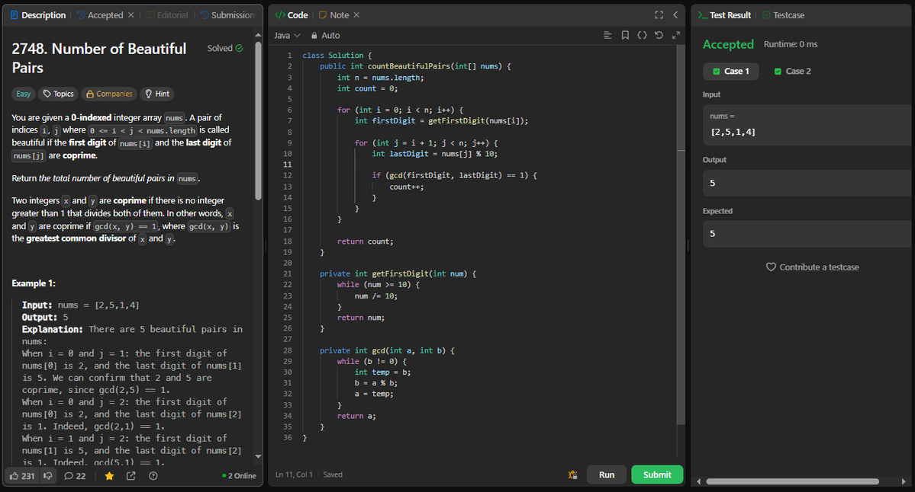Screen dimensions: 915x492
Task: Retrieve last code using the undo icon
Action: [x=659, y=34]
